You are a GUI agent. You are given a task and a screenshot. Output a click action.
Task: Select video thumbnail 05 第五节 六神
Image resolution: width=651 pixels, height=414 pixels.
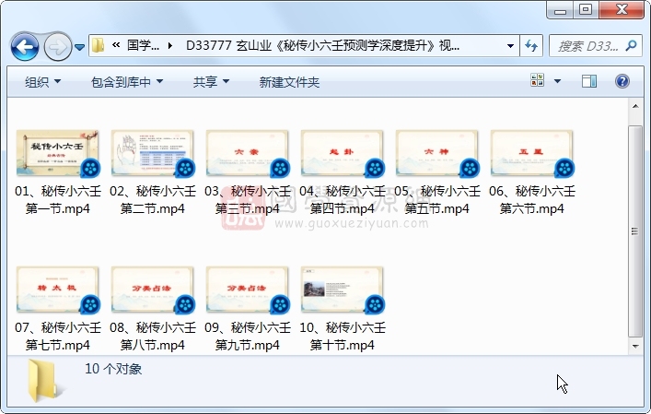[436, 153]
